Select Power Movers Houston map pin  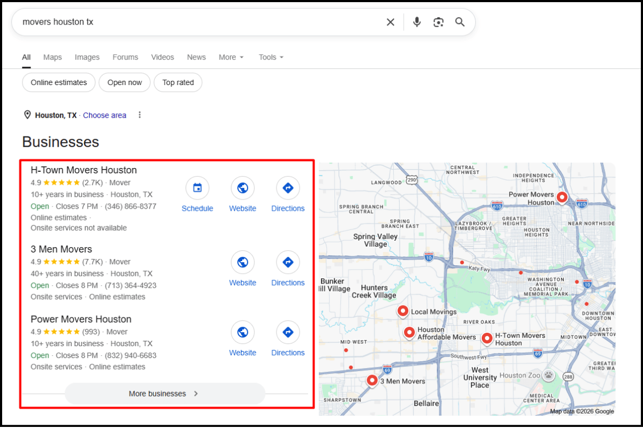tap(562, 198)
